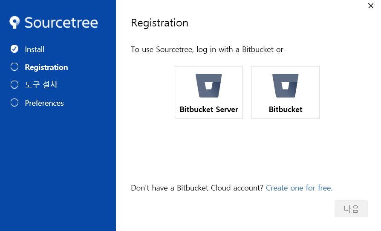The width and height of the screenshot is (381, 231).
Task: Select the Registration step label
Action: click(46, 67)
